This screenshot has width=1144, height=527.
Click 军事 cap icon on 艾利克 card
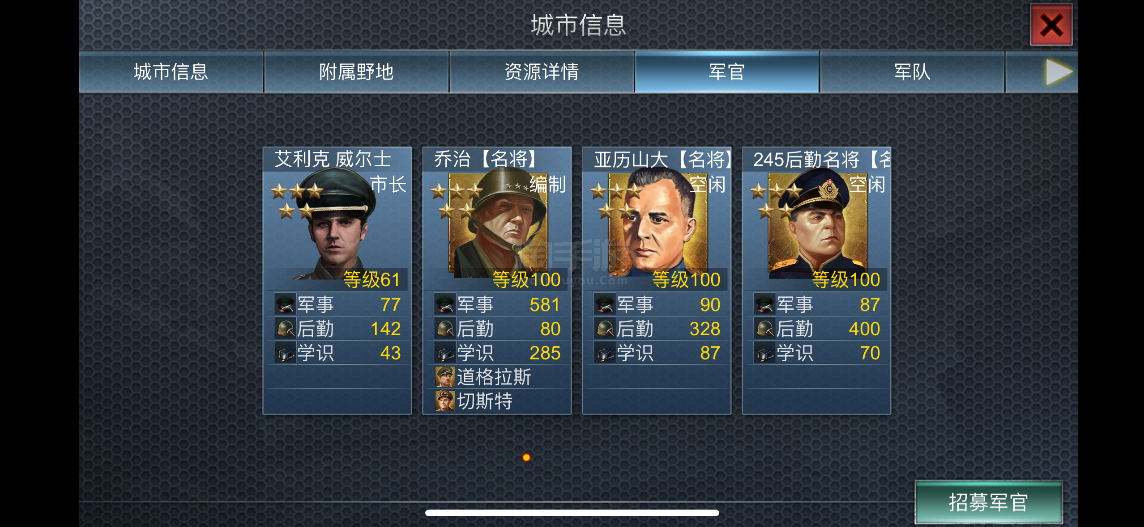285,304
